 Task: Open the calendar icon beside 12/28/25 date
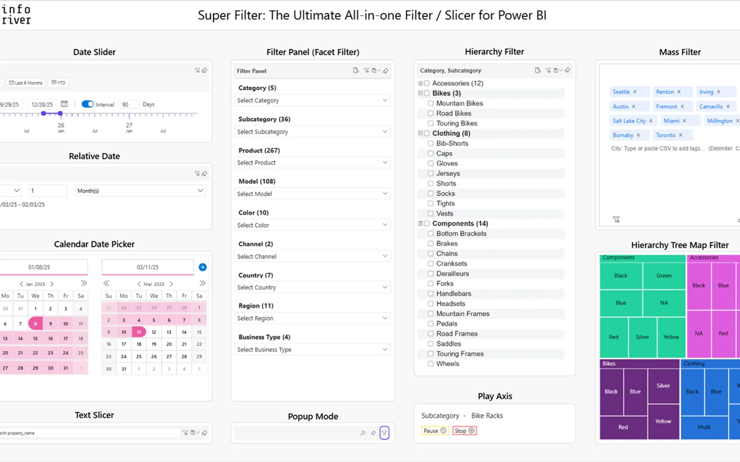(x=64, y=104)
